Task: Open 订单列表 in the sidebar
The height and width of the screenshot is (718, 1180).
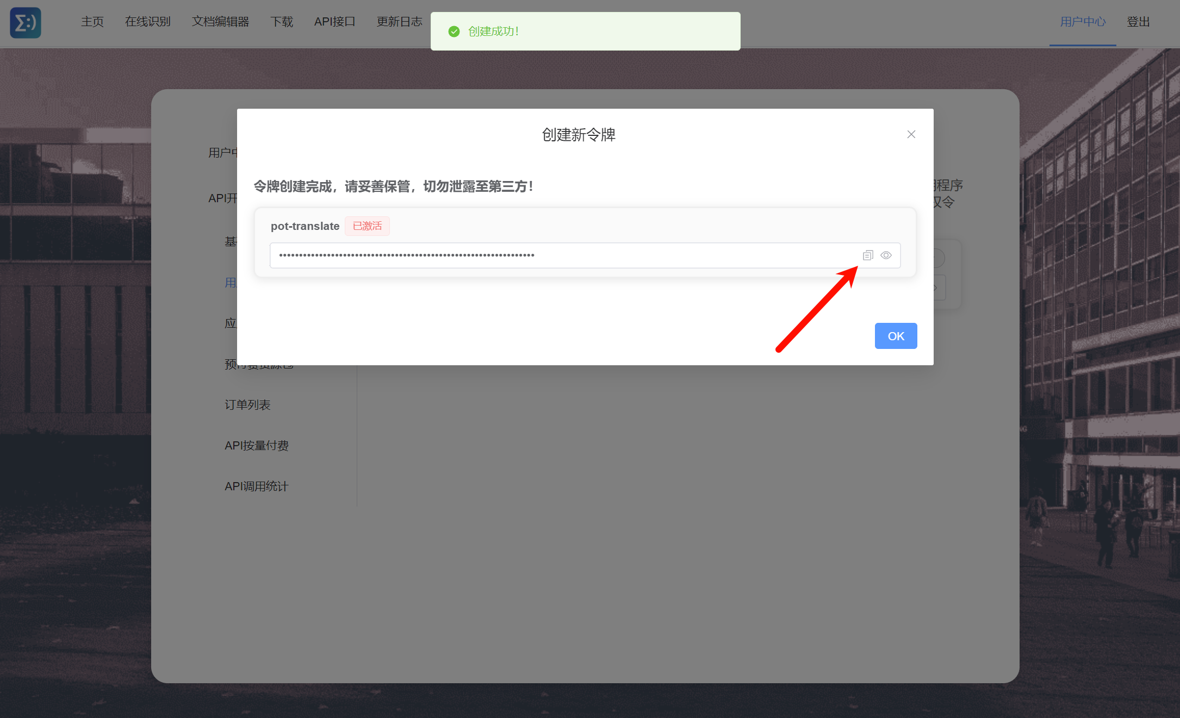Action: pyautogui.click(x=247, y=405)
